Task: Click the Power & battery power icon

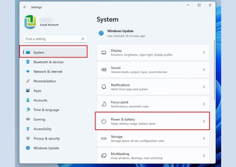Action: 104,121
